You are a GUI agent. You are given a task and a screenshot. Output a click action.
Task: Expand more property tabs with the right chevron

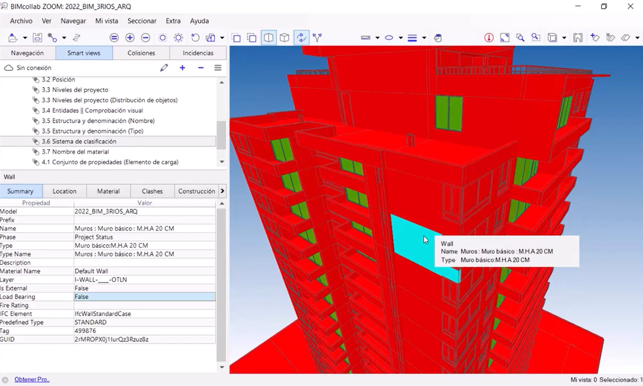coord(222,191)
